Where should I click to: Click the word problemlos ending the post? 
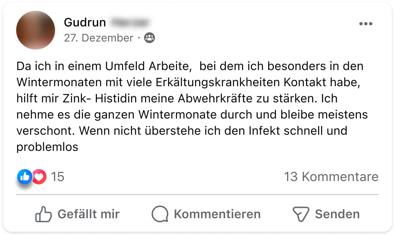click(47, 147)
